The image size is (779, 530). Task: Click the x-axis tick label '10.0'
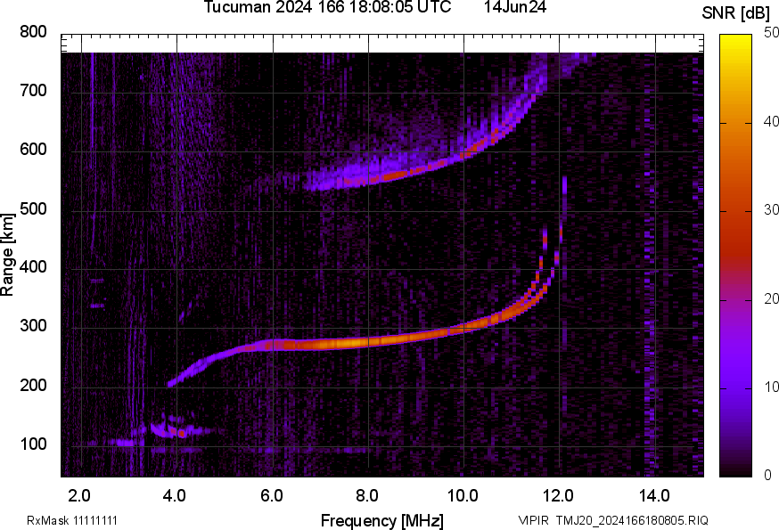463,496
